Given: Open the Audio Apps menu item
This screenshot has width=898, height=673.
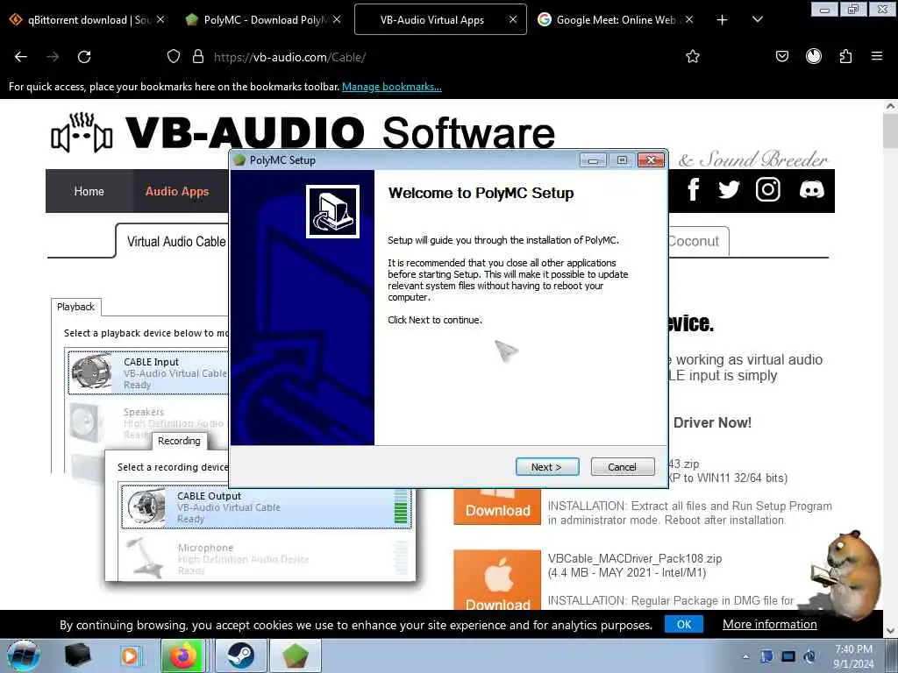Looking at the screenshot, I should point(177,191).
